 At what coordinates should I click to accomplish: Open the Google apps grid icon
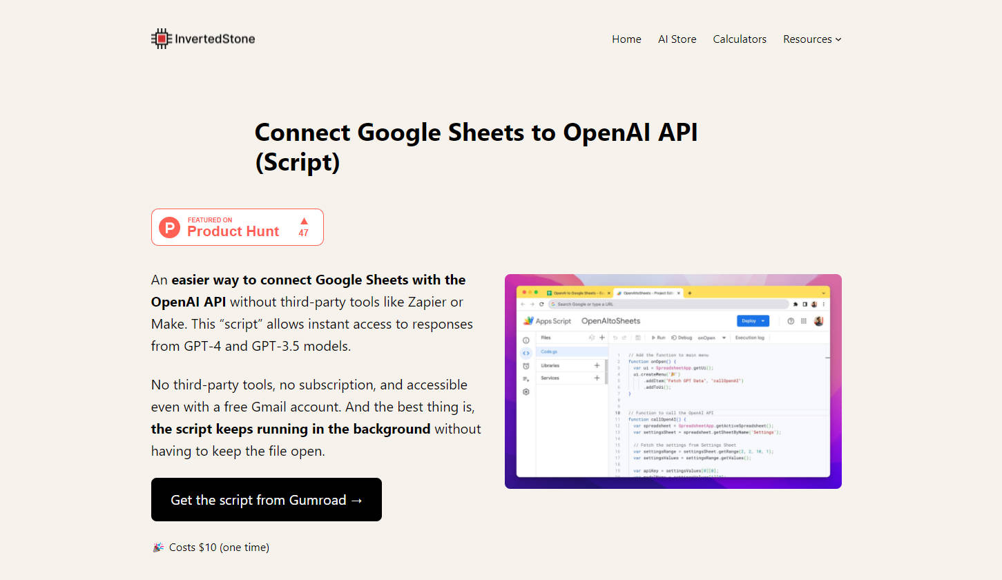(802, 321)
